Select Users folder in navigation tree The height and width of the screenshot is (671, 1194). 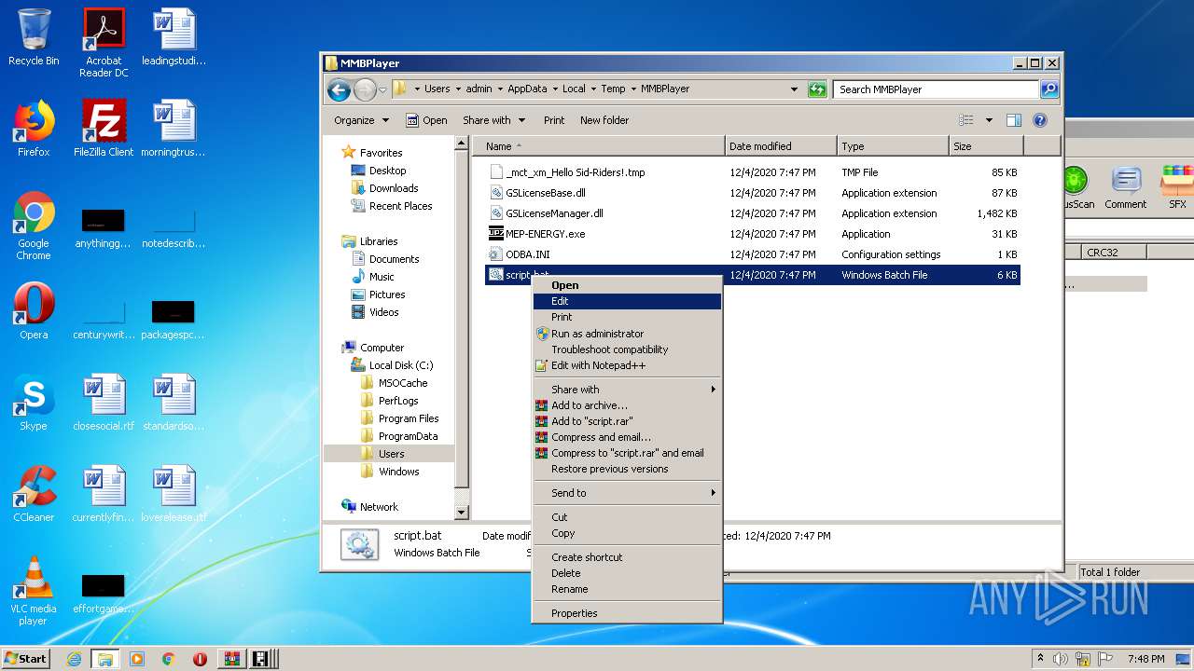click(391, 454)
